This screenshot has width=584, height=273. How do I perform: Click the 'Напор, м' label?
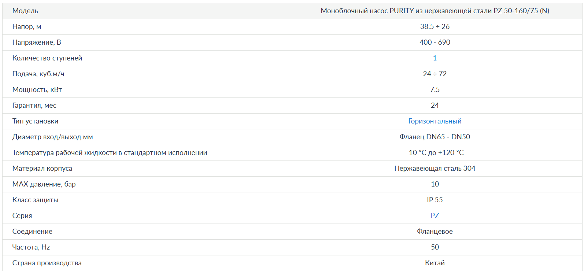click(27, 26)
